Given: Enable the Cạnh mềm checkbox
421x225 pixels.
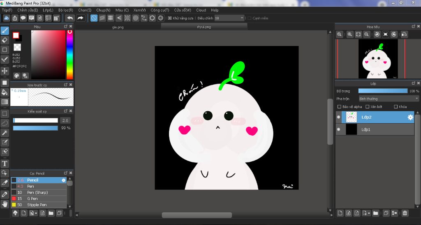Looking at the screenshot, I should point(249,18).
